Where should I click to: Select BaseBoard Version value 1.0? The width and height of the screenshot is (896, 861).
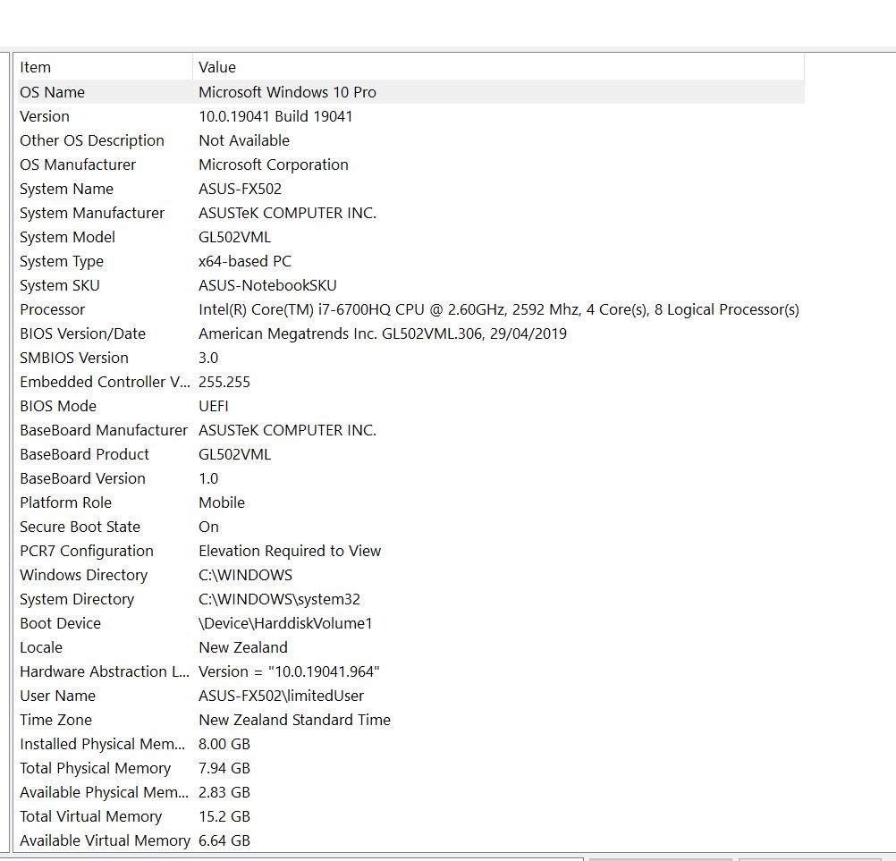point(208,478)
